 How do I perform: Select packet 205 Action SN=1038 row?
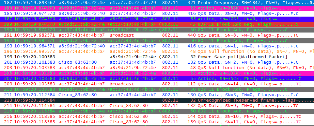157,73
